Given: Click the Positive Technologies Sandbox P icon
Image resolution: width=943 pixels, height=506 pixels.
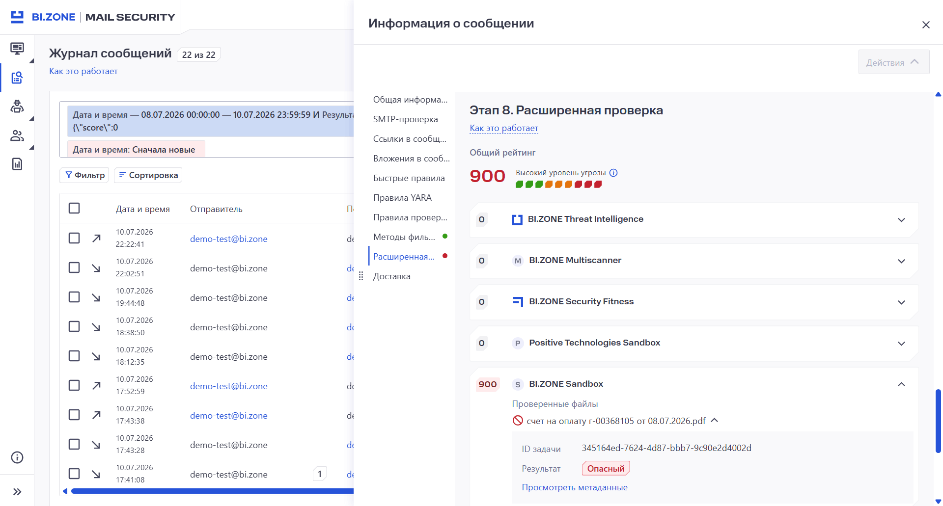Looking at the screenshot, I should pyautogui.click(x=518, y=343).
